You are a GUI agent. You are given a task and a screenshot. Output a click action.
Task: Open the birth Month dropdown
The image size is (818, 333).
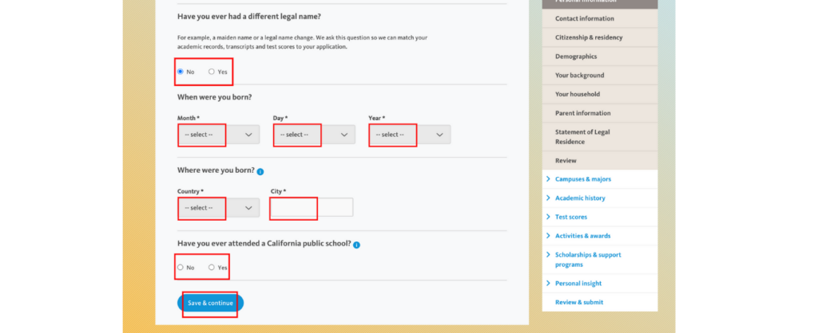click(x=218, y=135)
